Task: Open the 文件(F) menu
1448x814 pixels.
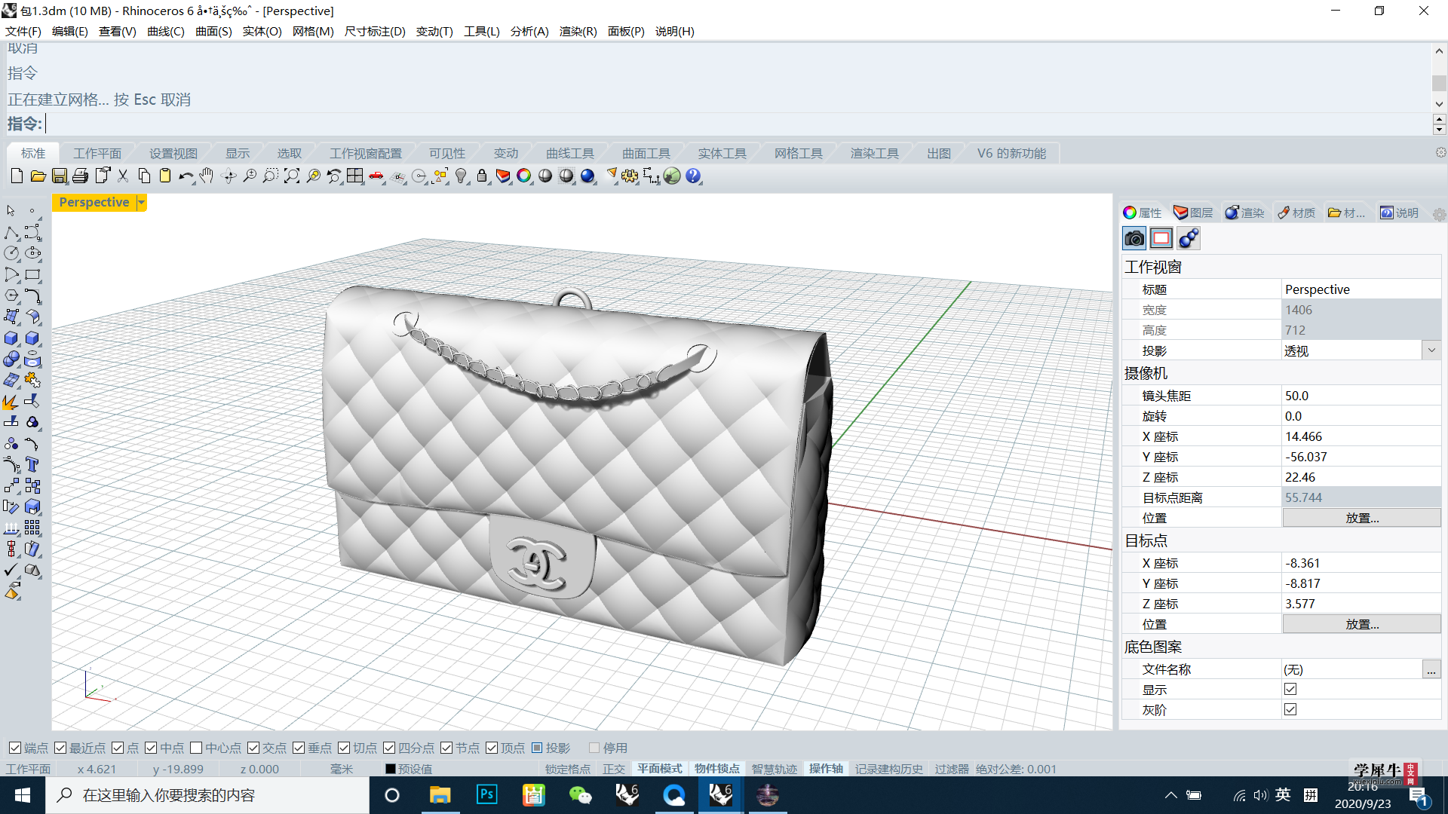Action: [23, 31]
